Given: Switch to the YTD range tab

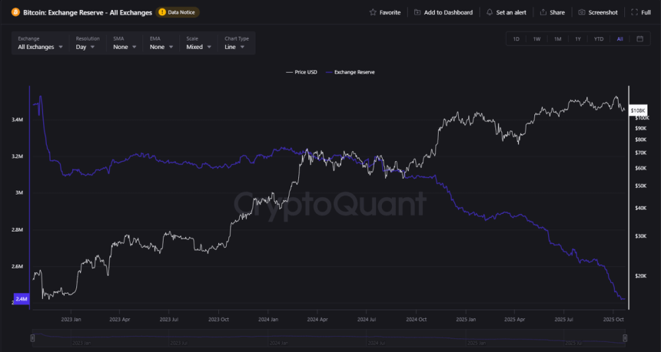Looking at the screenshot, I should tap(599, 39).
